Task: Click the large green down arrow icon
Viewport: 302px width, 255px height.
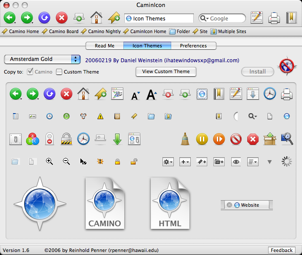Action: coord(117,139)
